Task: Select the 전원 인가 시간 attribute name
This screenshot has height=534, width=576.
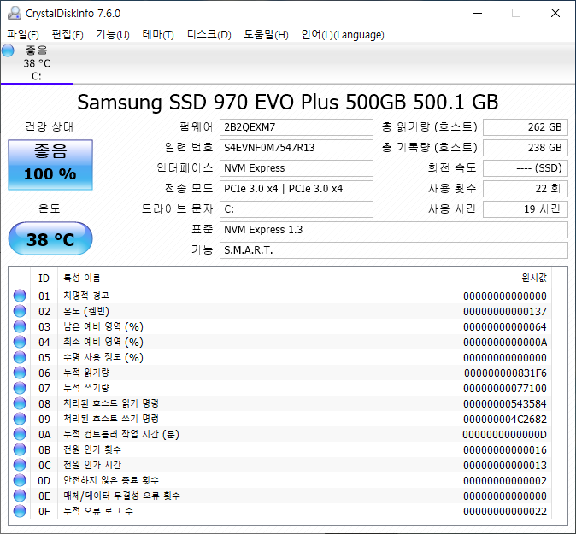Action: pyautogui.click(x=92, y=465)
